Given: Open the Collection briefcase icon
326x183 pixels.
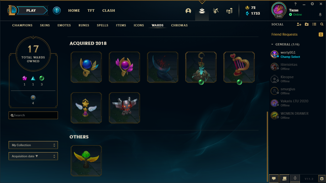Looking at the screenshot, I should (x=202, y=11).
